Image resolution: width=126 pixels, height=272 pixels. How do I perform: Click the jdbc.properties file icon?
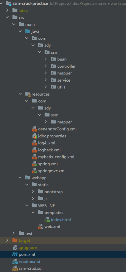click(34, 136)
